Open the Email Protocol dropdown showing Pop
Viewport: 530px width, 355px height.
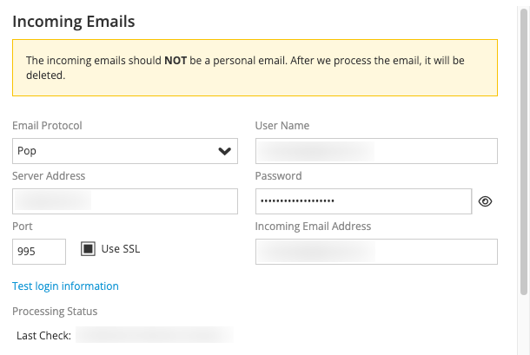[125, 151]
